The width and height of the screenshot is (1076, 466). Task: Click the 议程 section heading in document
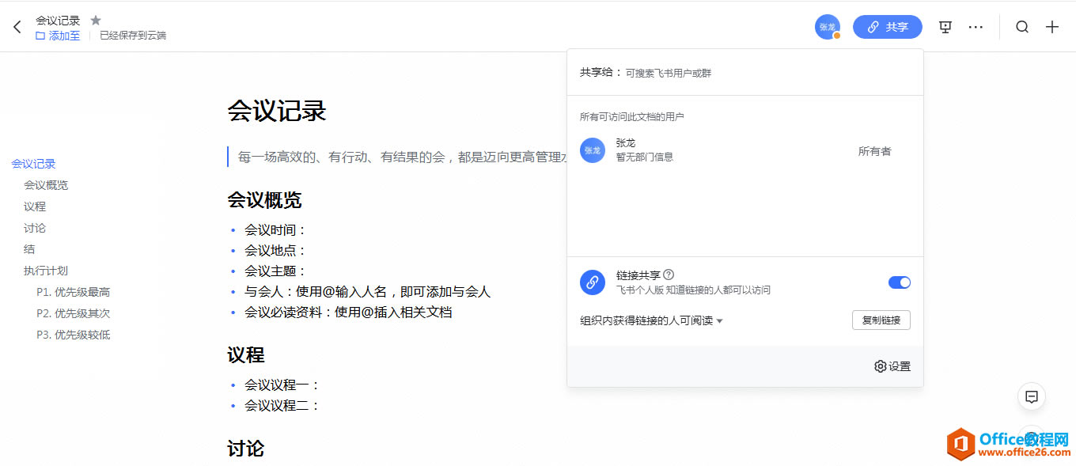245,354
